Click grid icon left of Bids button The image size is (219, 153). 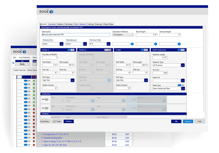click(13, 63)
